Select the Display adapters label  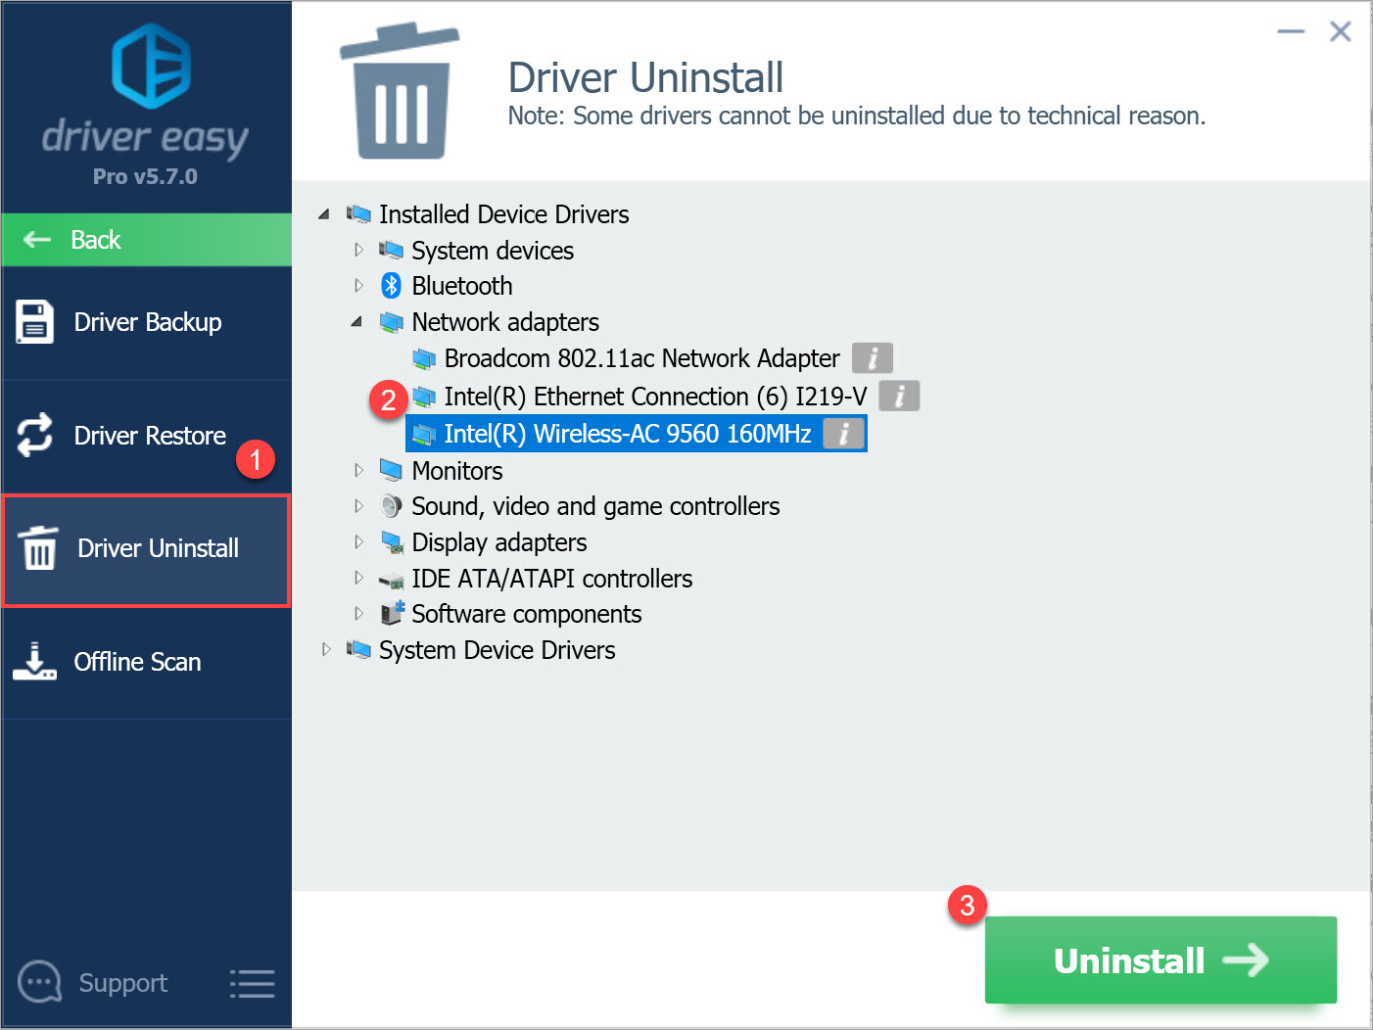(x=499, y=542)
